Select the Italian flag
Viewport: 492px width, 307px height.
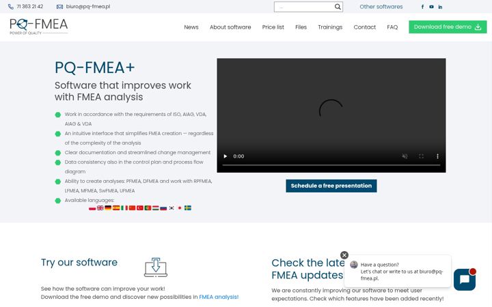[x=124, y=207]
